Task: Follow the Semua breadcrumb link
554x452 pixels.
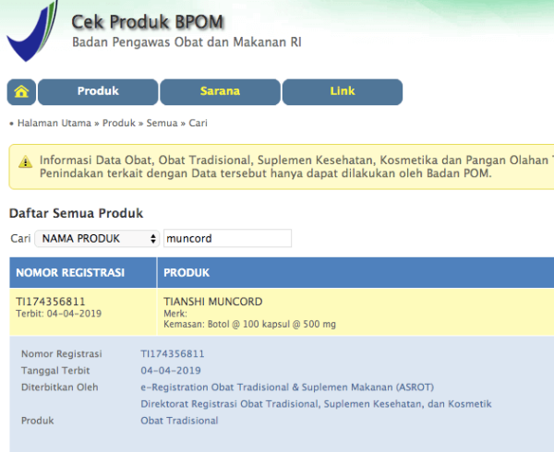Action: [163, 123]
